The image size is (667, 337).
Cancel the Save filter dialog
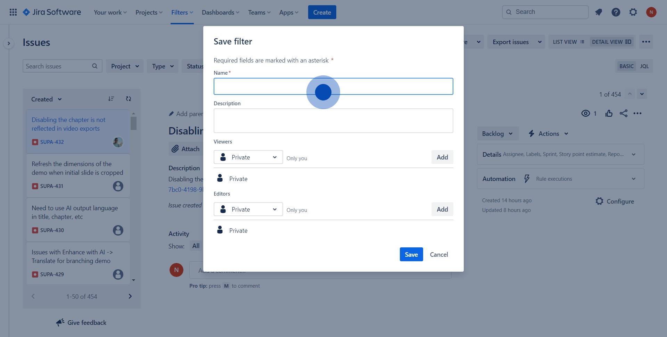[439, 254]
